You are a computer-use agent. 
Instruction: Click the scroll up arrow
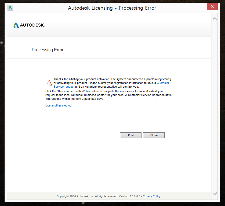coord(215,19)
